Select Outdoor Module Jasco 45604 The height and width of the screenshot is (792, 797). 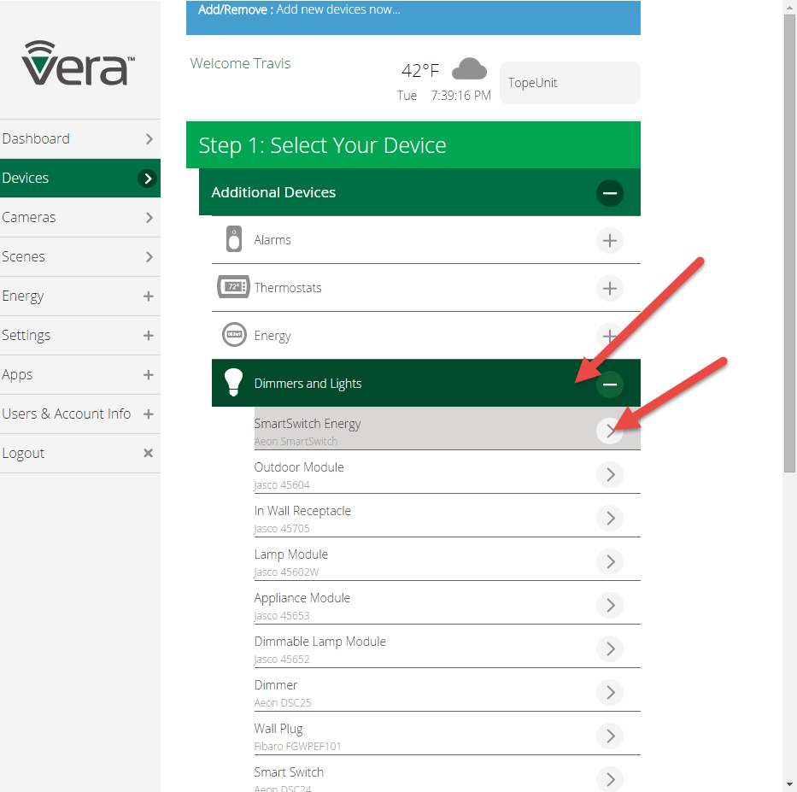click(447, 472)
